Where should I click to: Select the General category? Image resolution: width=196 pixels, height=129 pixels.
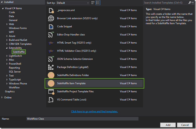pos(13,20)
